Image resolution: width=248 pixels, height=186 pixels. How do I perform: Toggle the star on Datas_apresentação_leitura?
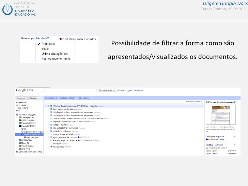coord(49,109)
